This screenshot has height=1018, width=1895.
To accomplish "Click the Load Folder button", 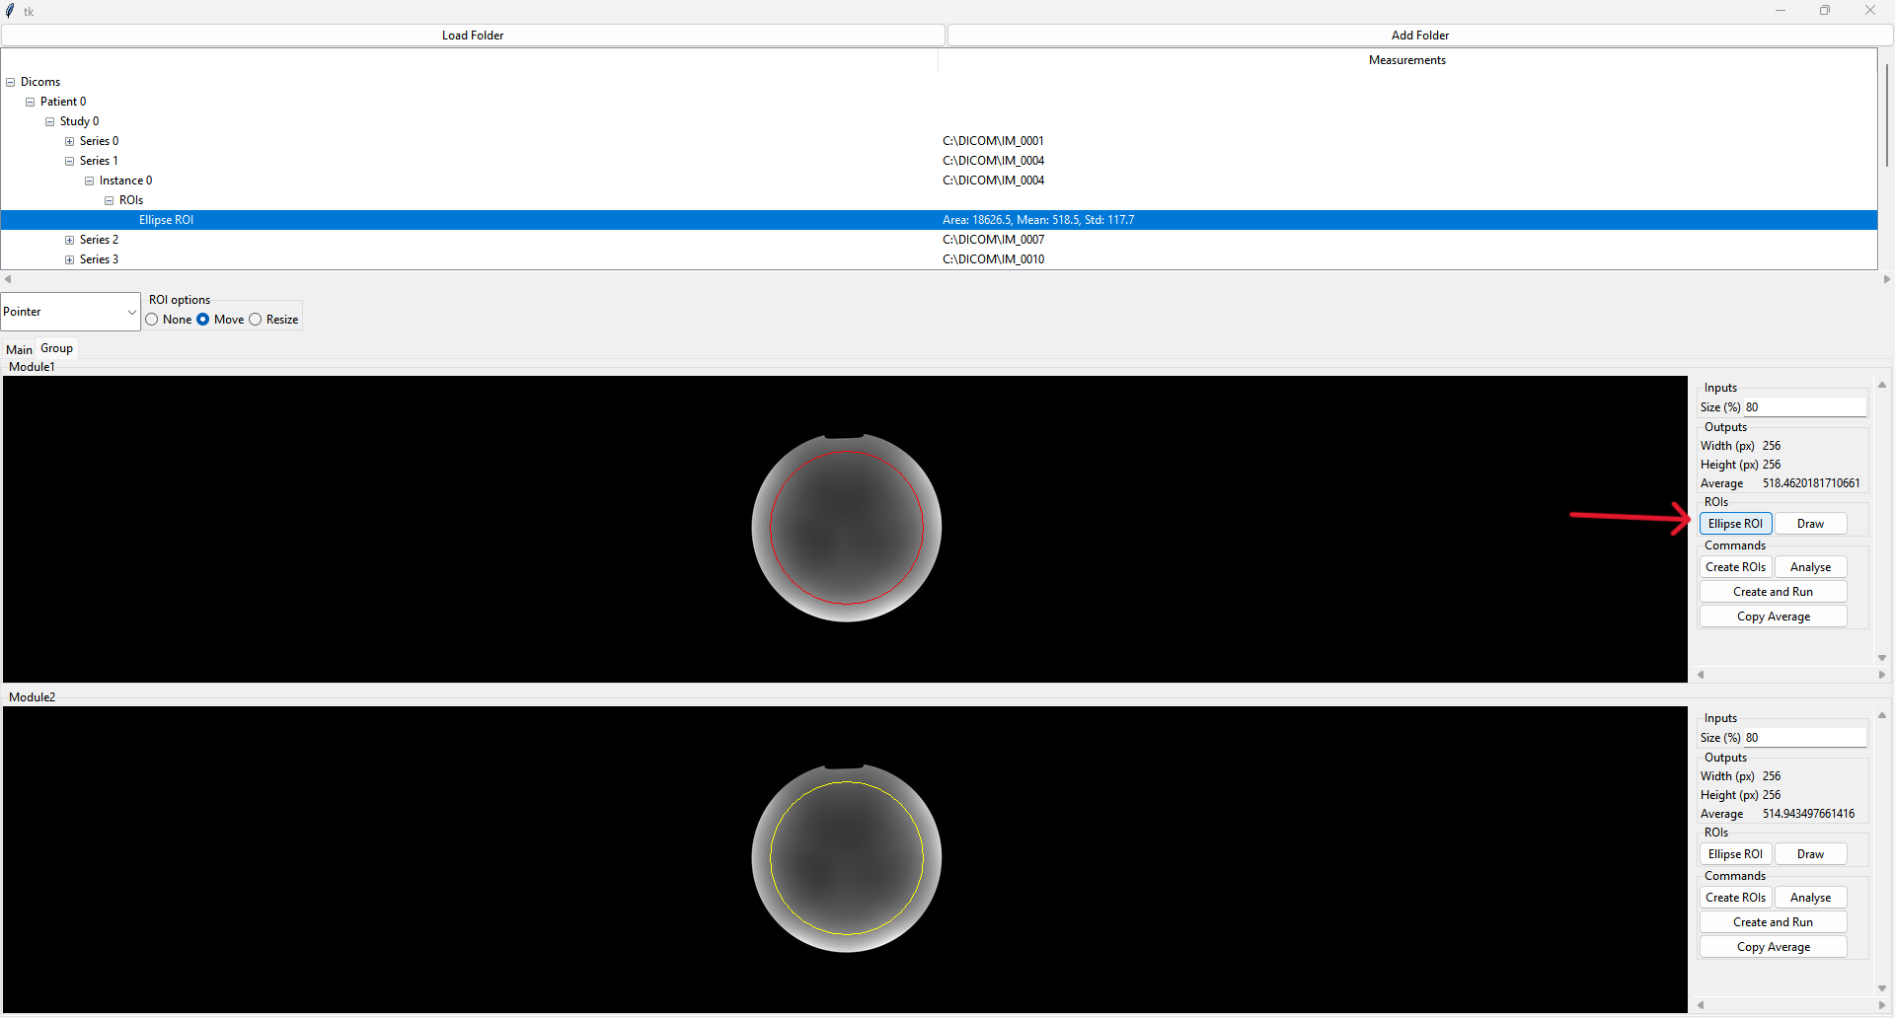I will [x=473, y=36].
